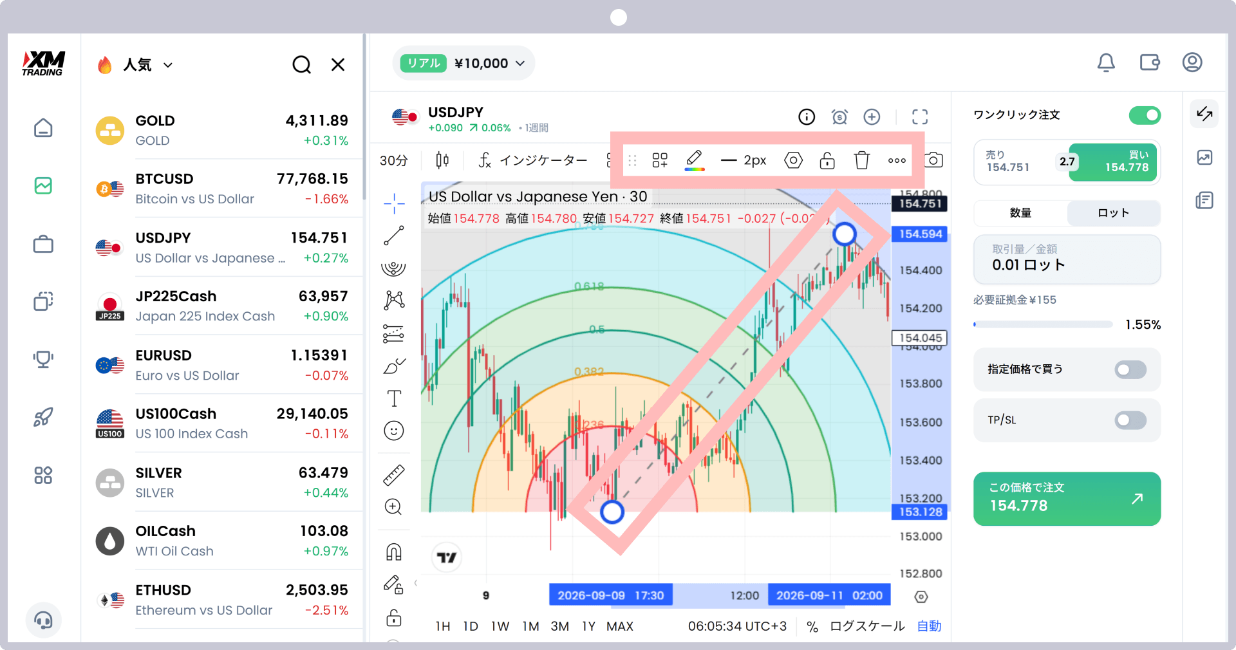Open the OILCash watchlist row
The height and width of the screenshot is (650, 1236).
point(222,541)
